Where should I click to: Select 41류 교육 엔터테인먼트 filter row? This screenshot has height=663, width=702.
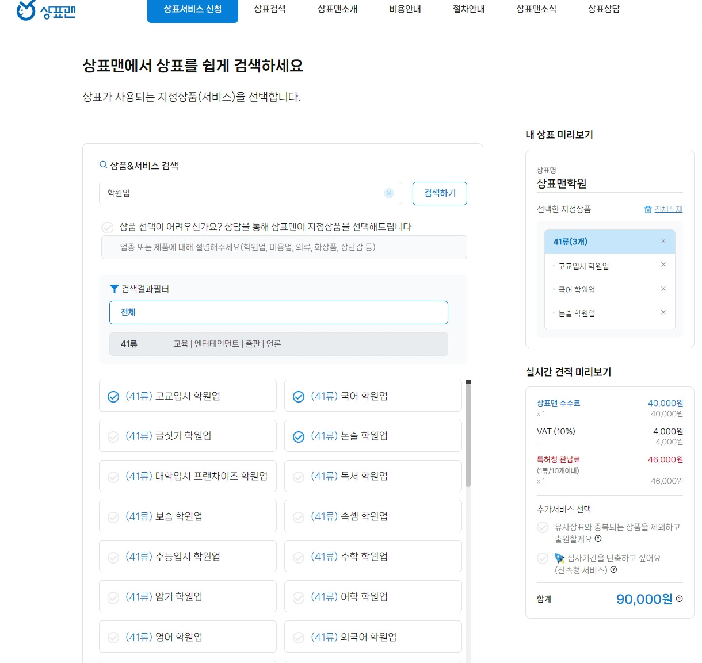pos(278,344)
